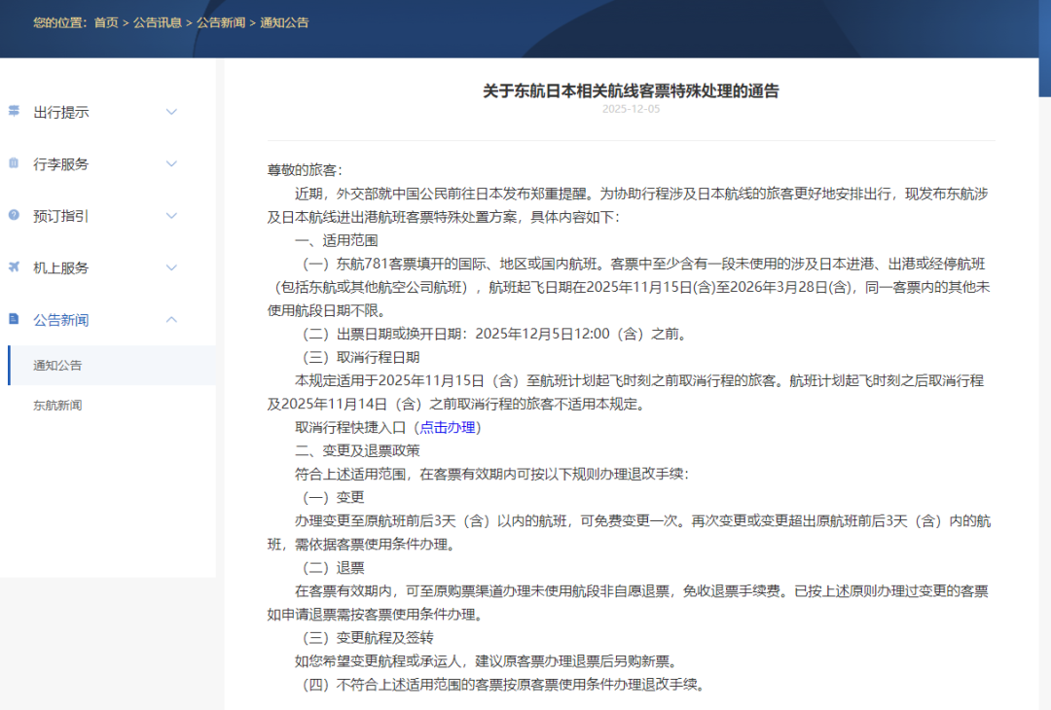The height and width of the screenshot is (710, 1051).
Task: Click the question mark icon beside 预订指引
Action: coord(14,215)
